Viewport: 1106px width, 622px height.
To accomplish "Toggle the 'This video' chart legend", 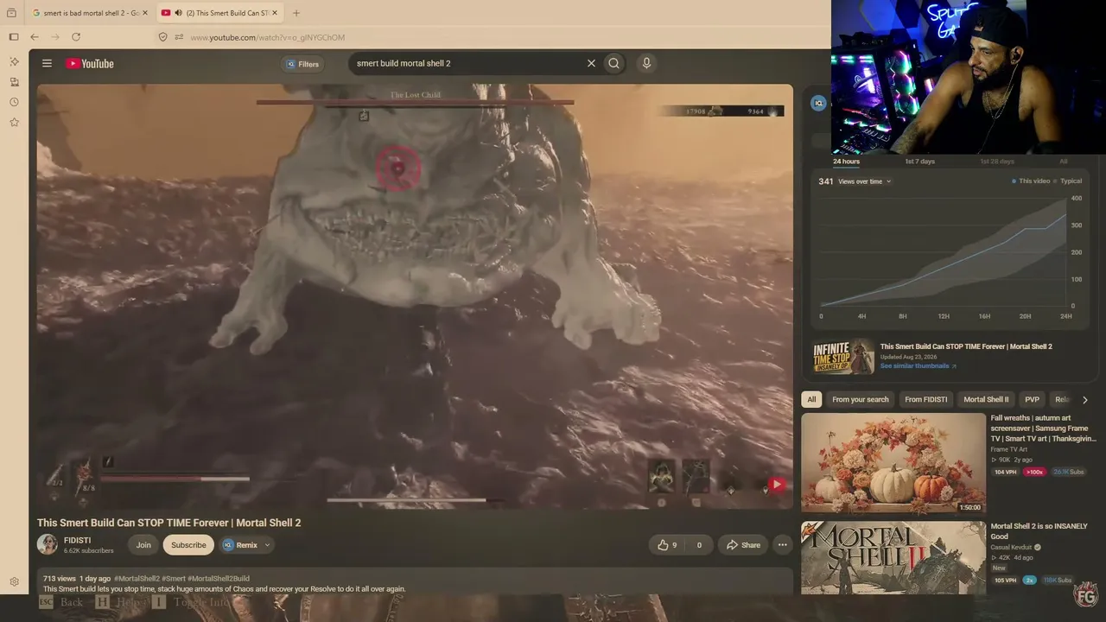I will pos(1031,181).
